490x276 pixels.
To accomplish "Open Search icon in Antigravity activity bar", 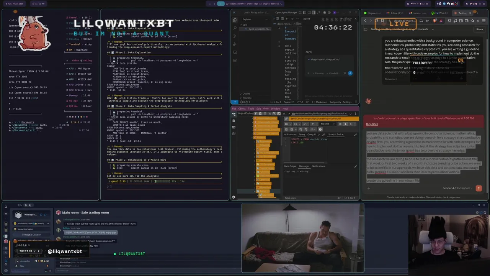I will point(235,28).
